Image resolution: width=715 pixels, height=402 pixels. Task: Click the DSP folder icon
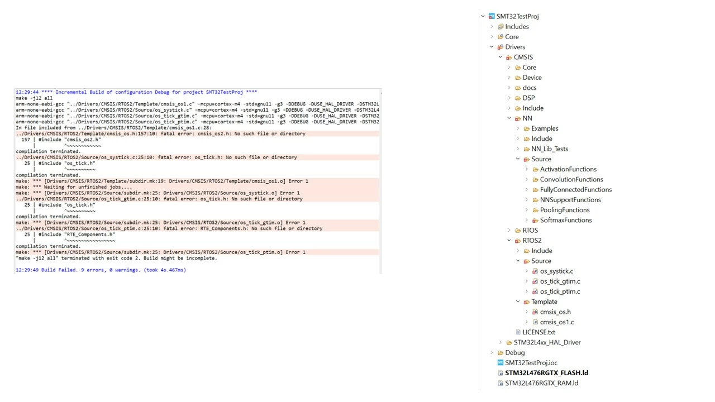pyautogui.click(x=518, y=98)
